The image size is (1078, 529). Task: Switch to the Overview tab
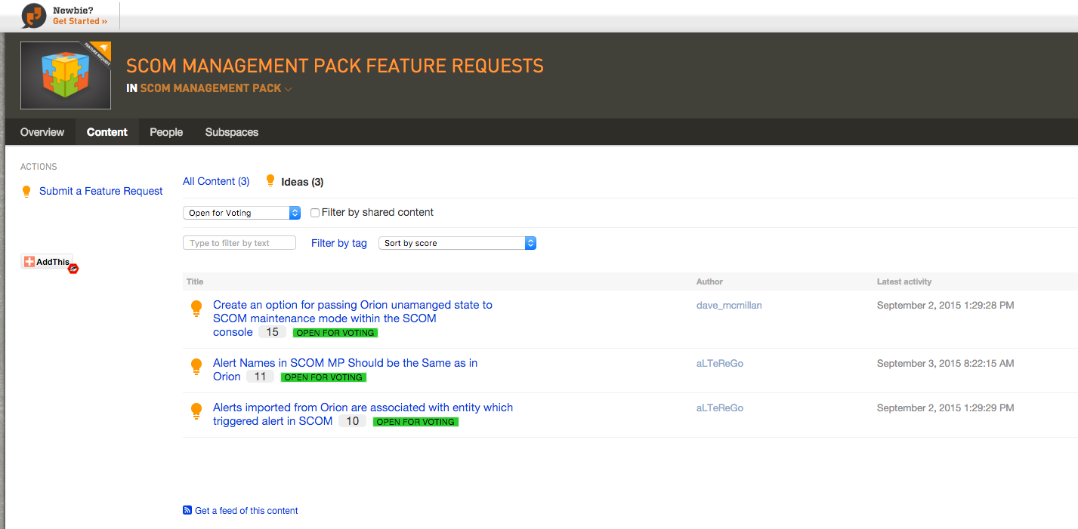click(42, 132)
